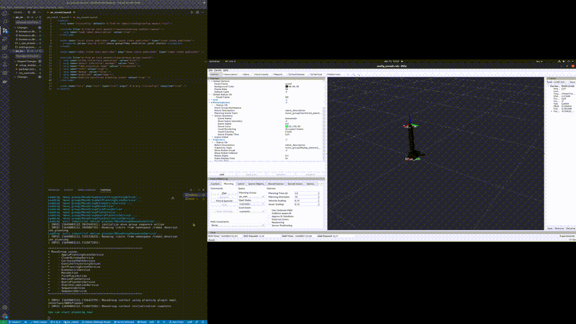Switch to OUTPUT tab in VS Code panel
The image size is (576, 324).
[x=68, y=190]
